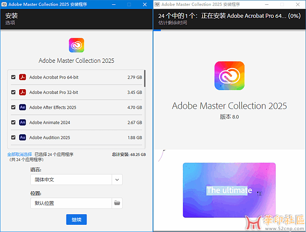
Task: Click the Adobe Acrobat Pro 64-bit icon
Action: coord(22,77)
